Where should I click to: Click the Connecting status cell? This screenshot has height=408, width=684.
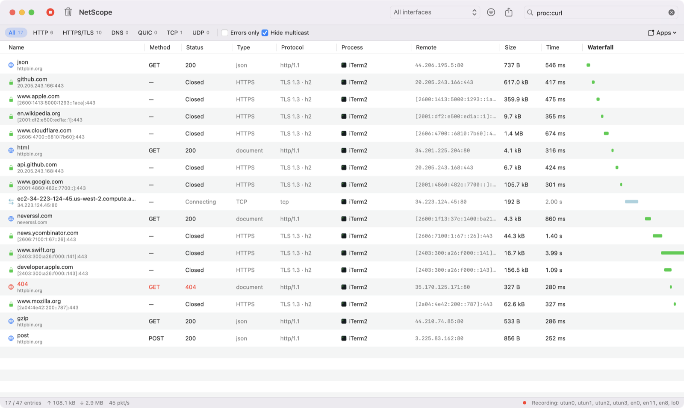tap(200, 202)
